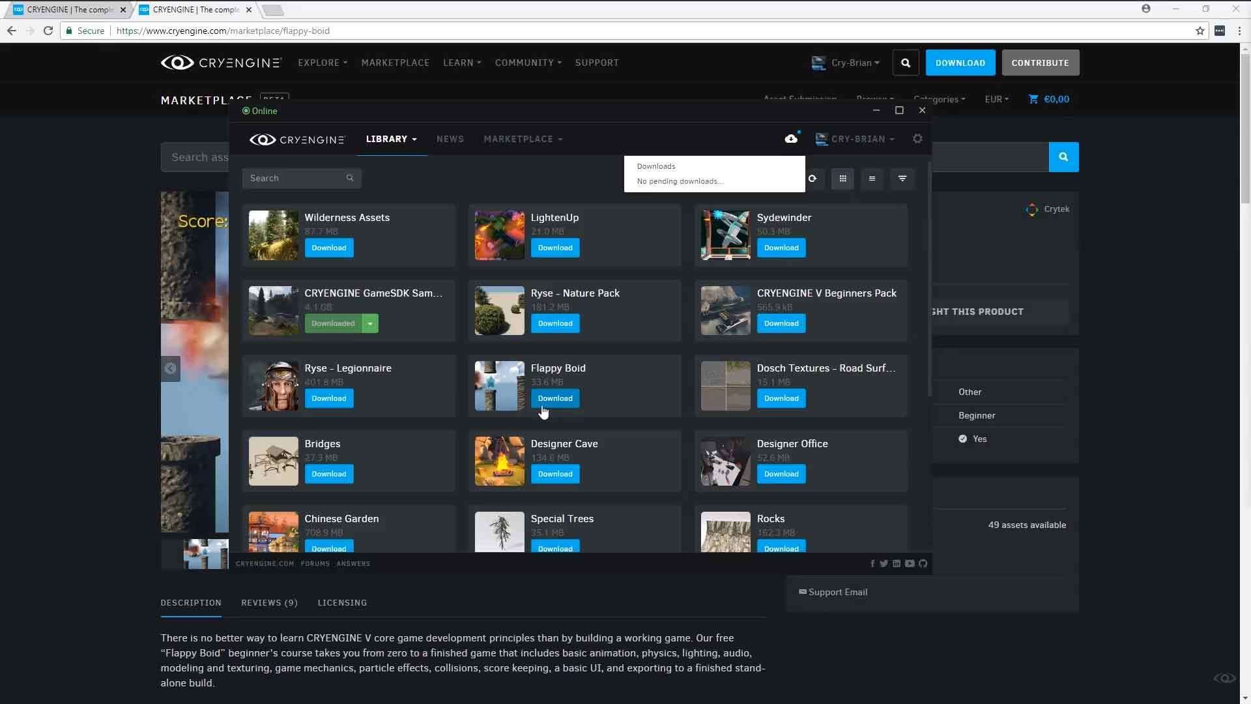
Task: Switch to the REVIEWS (9) tab
Action: (x=268, y=603)
